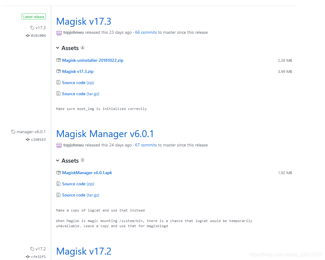Download v17.3 Source code (tar.gz)
Screen dimensions: 325x260
pyautogui.click(x=80, y=94)
